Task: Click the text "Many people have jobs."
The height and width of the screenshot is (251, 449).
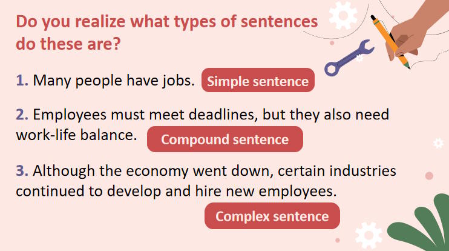Action: 114,81
